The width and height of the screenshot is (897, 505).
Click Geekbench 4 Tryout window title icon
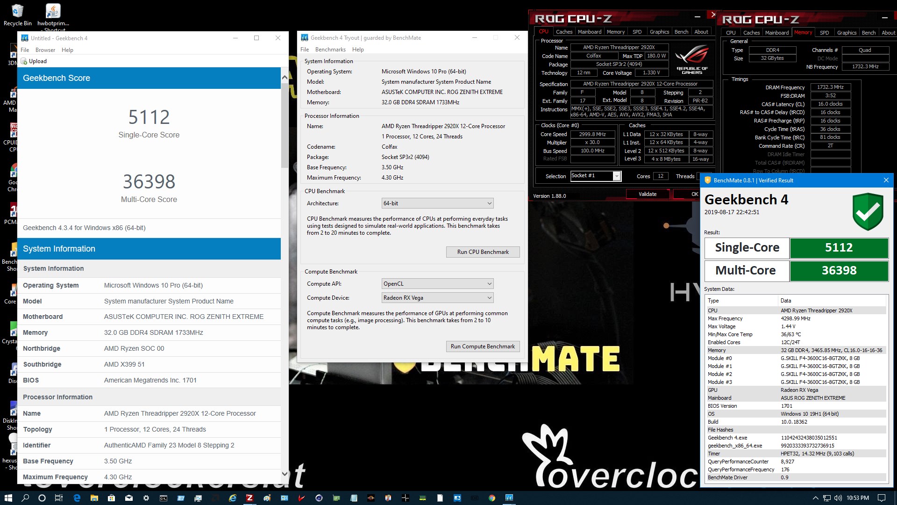click(305, 38)
